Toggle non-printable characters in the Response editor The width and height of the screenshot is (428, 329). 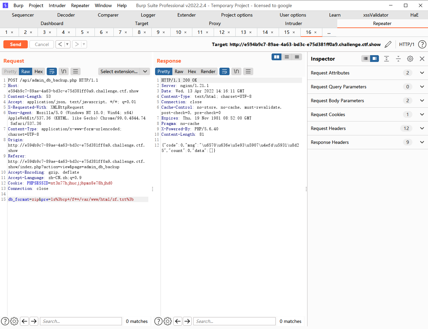pos(236,71)
